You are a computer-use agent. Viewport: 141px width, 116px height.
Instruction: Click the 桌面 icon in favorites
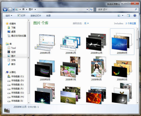click(9, 32)
